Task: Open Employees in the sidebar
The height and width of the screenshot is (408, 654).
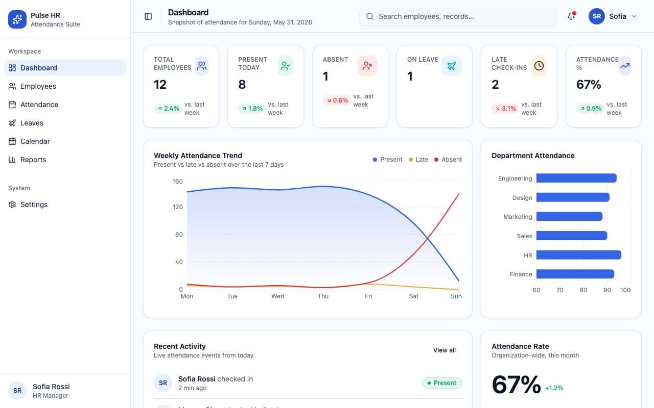Action: point(65,86)
